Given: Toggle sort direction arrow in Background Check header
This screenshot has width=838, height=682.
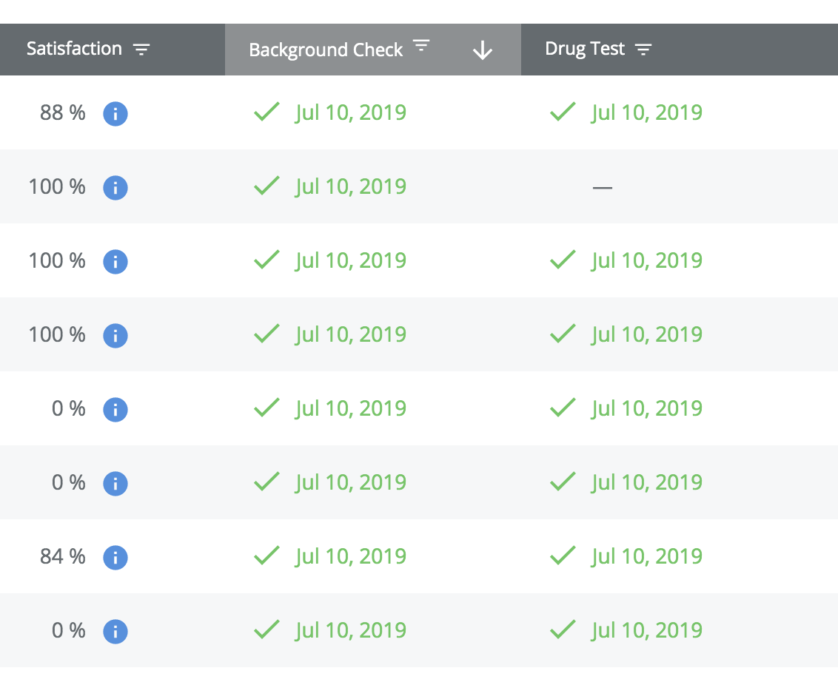Looking at the screenshot, I should [483, 50].
